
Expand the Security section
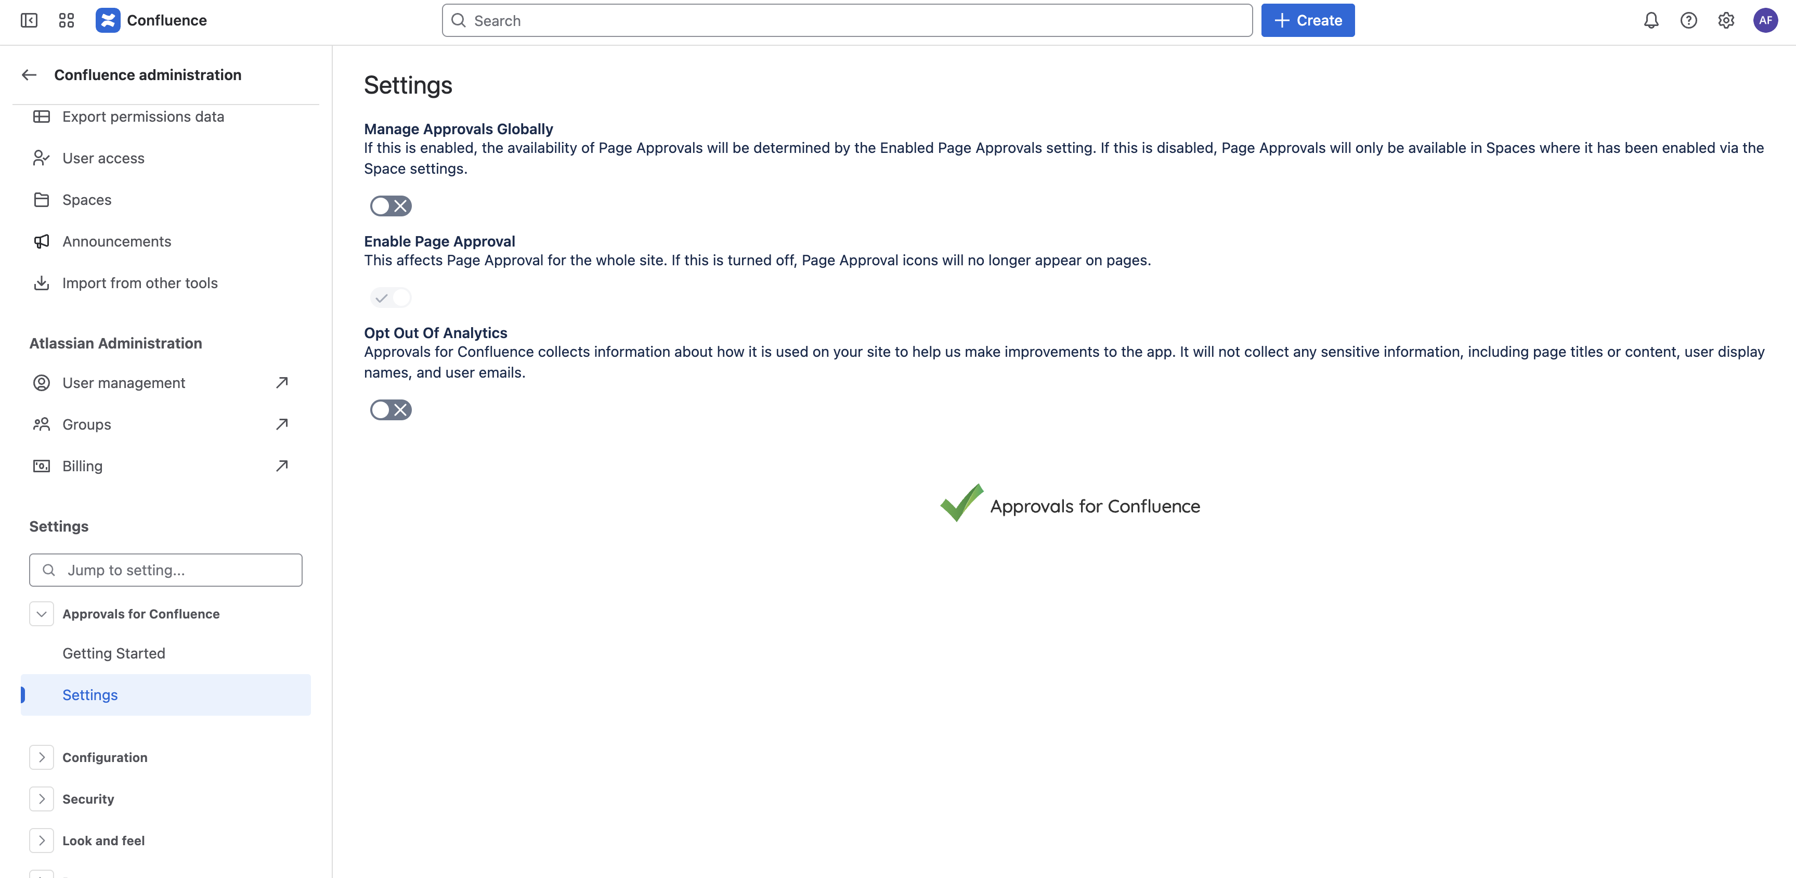pos(41,798)
